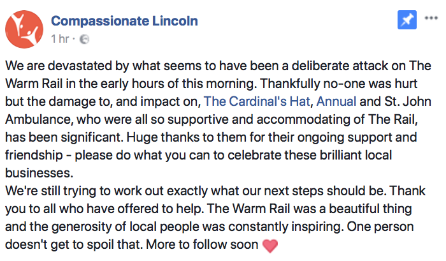Follow The Cardinal's Hat page link

pos(257,101)
